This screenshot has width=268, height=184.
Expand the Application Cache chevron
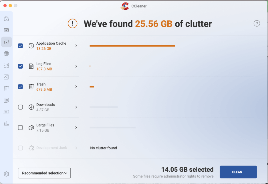76,46
